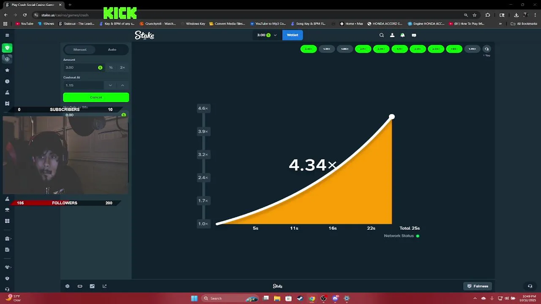Viewport: 541px width, 304px height.
Task: Show more bookmarks with the chevron
Action: pyautogui.click(x=500, y=24)
